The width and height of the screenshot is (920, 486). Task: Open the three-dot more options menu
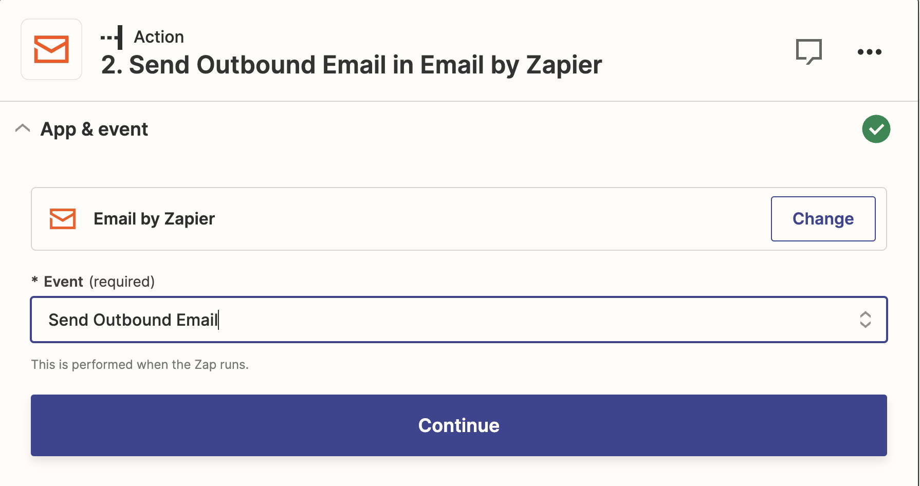pos(870,52)
